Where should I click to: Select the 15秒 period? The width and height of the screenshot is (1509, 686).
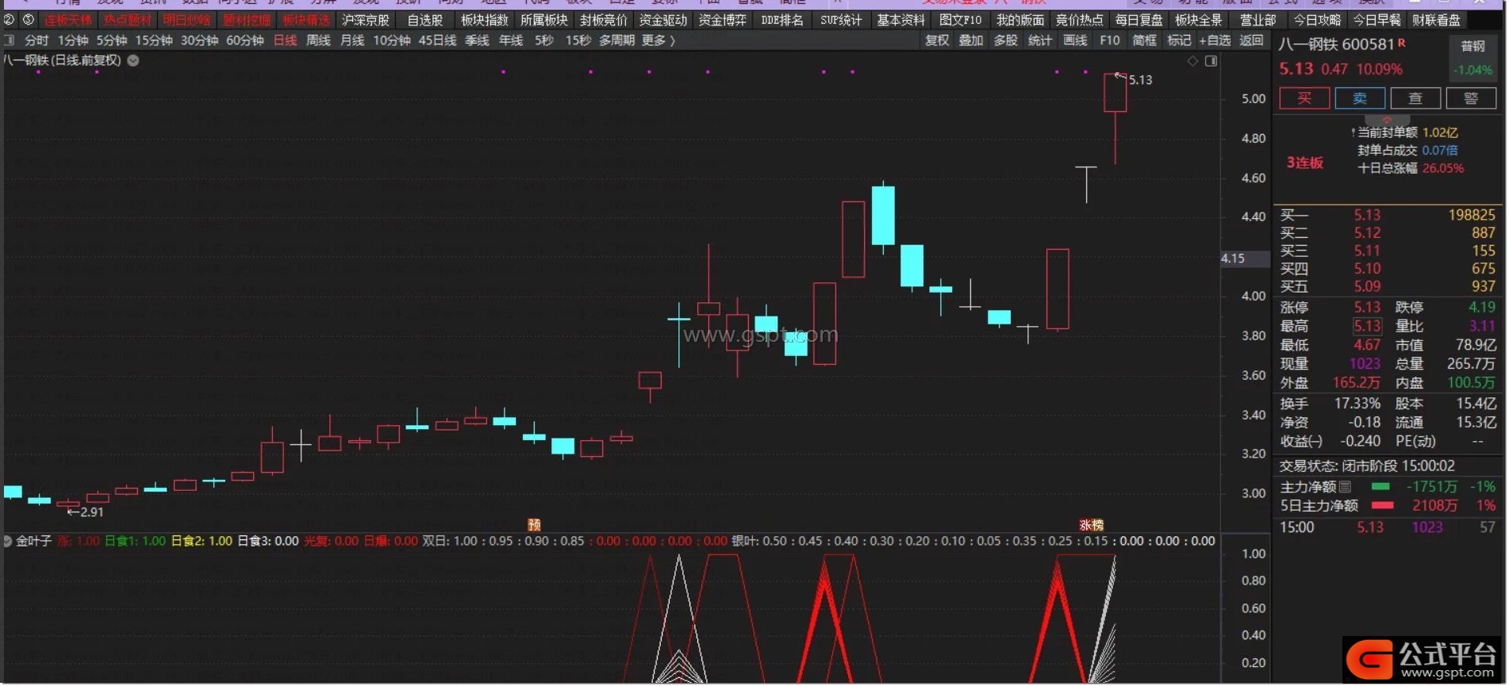(578, 40)
